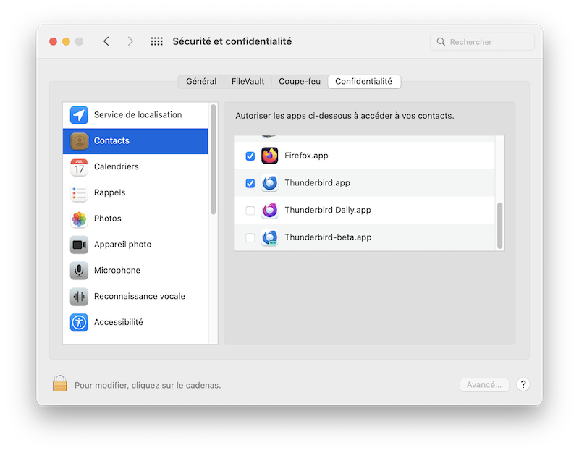Select Service de localisation in sidebar
Screen dimensions: 579x453
point(136,115)
